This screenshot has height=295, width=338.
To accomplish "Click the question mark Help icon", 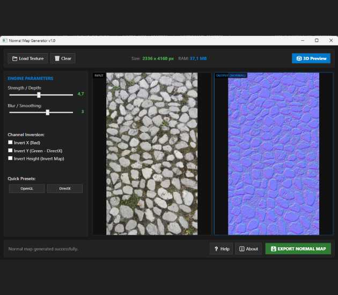I will [x=216, y=249].
